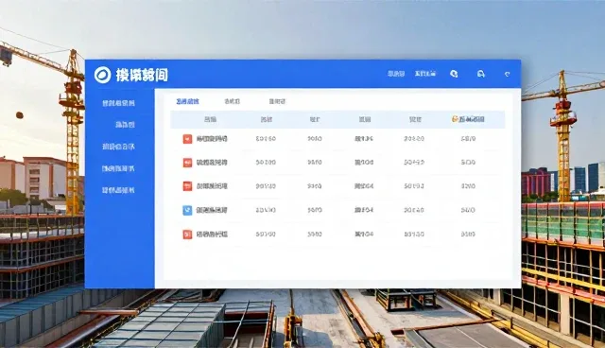605x348 pixels.
Task: Open the first text link in the top header
Action: [396, 74]
